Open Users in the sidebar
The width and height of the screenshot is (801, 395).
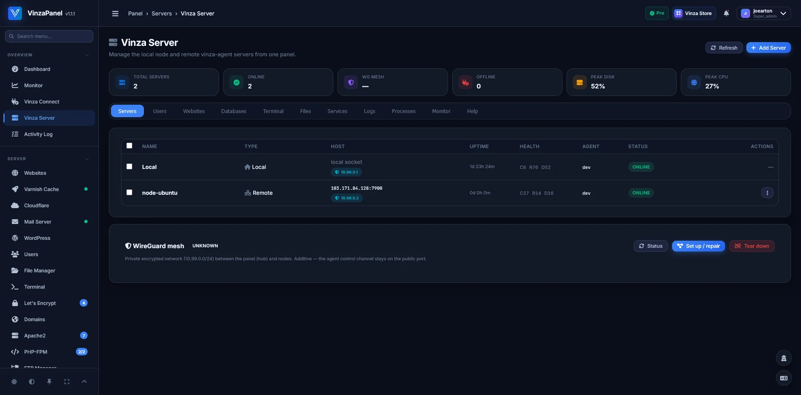coord(49,254)
